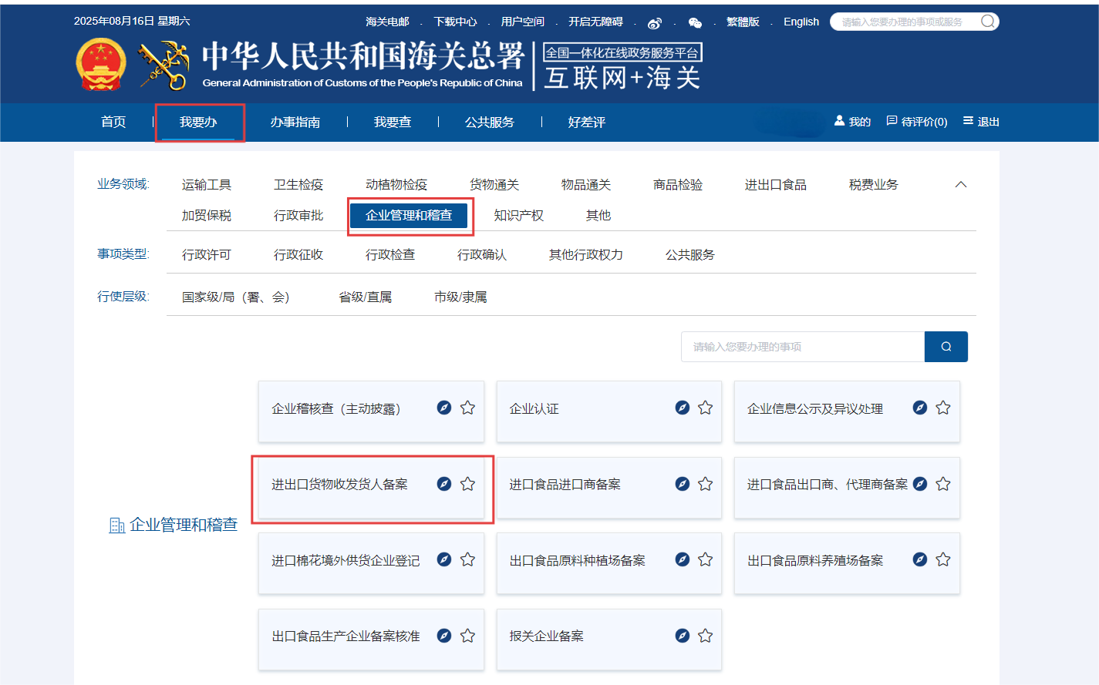The width and height of the screenshot is (1099, 685).
Task: Switch site language to English
Action: coord(801,22)
